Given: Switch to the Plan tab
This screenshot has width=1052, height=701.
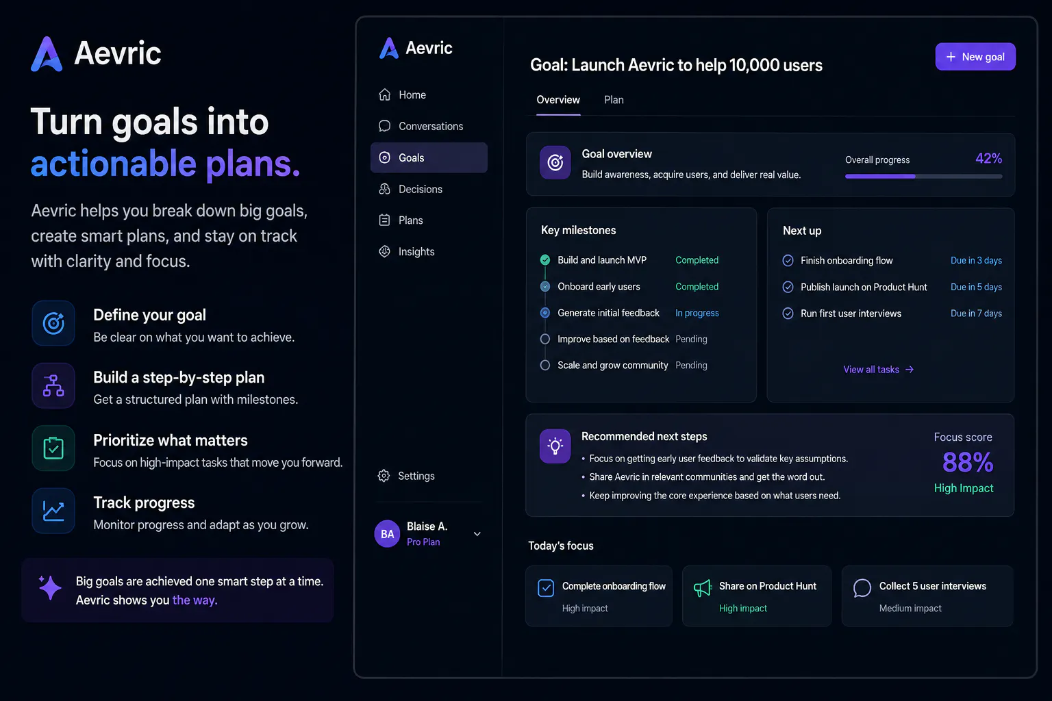Looking at the screenshot, I should coord(614,100).
